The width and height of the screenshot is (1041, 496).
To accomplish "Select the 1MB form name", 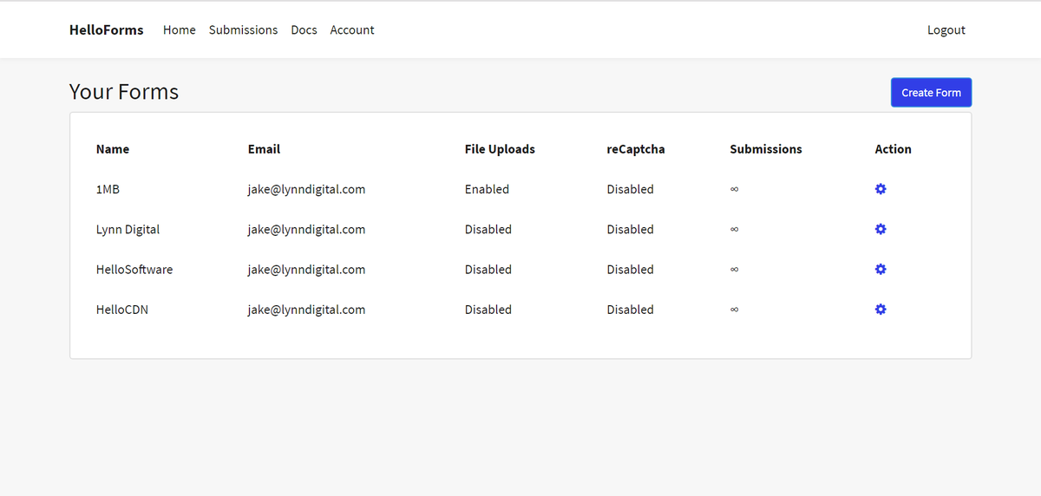I will [108, 189].
